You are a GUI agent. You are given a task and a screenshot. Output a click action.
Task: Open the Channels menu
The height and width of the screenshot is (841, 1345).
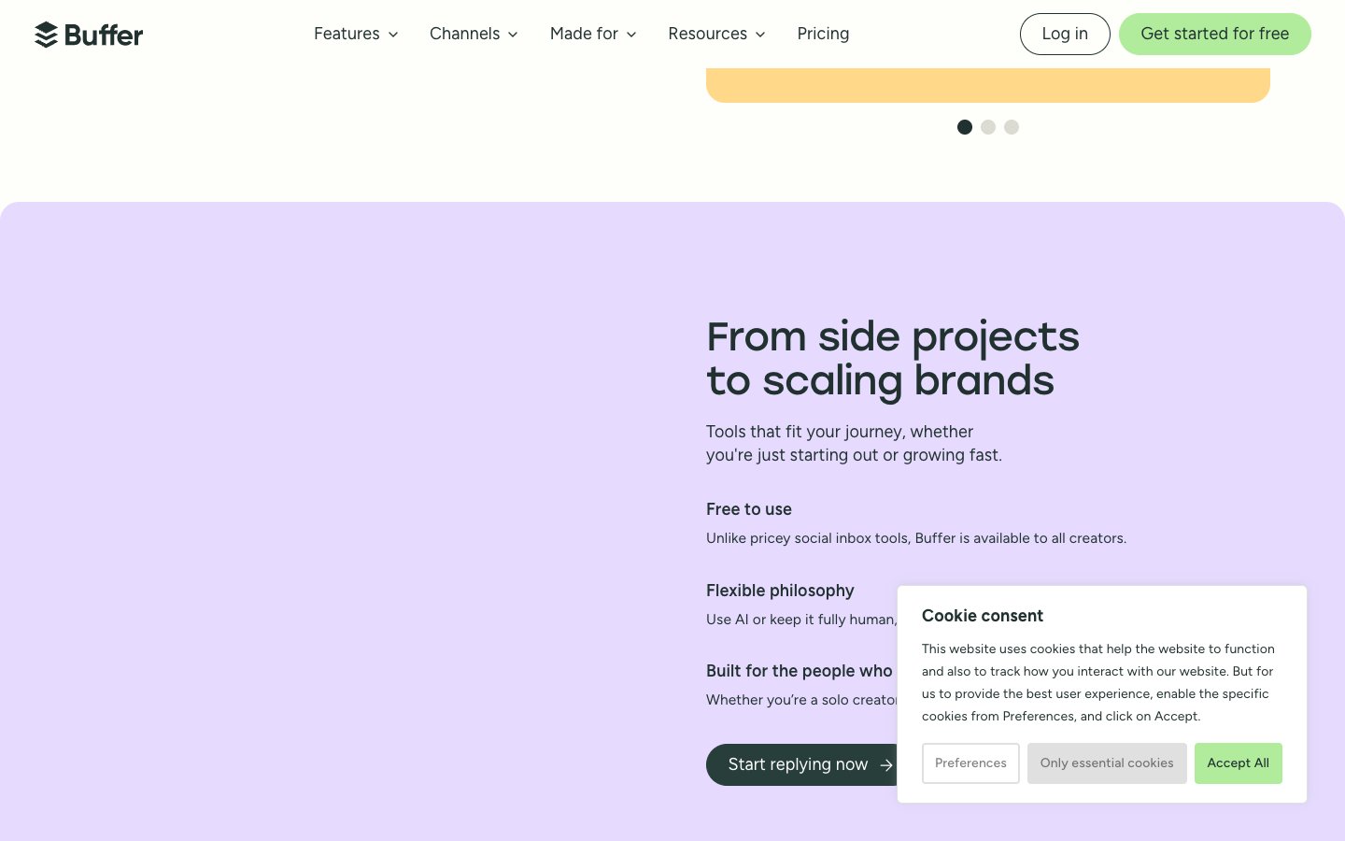[464, 34]
